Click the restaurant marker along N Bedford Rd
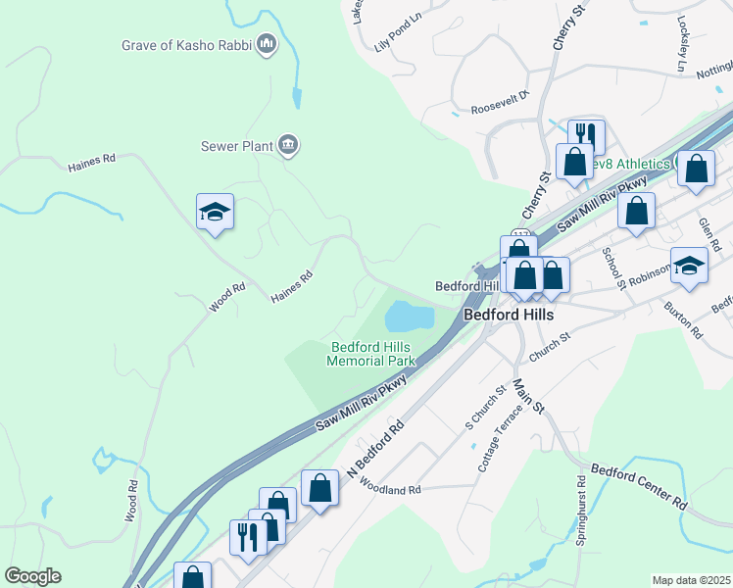The width and height of the screenshot is (733, 588). 248,540
